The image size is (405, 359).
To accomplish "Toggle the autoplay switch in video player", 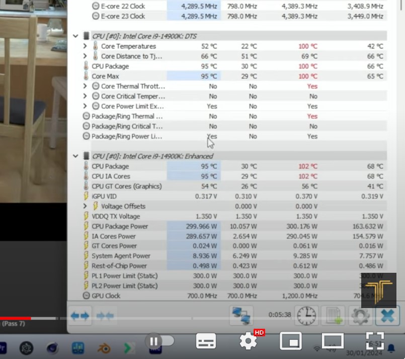I will pyautogui.click(x=159, y=341).
